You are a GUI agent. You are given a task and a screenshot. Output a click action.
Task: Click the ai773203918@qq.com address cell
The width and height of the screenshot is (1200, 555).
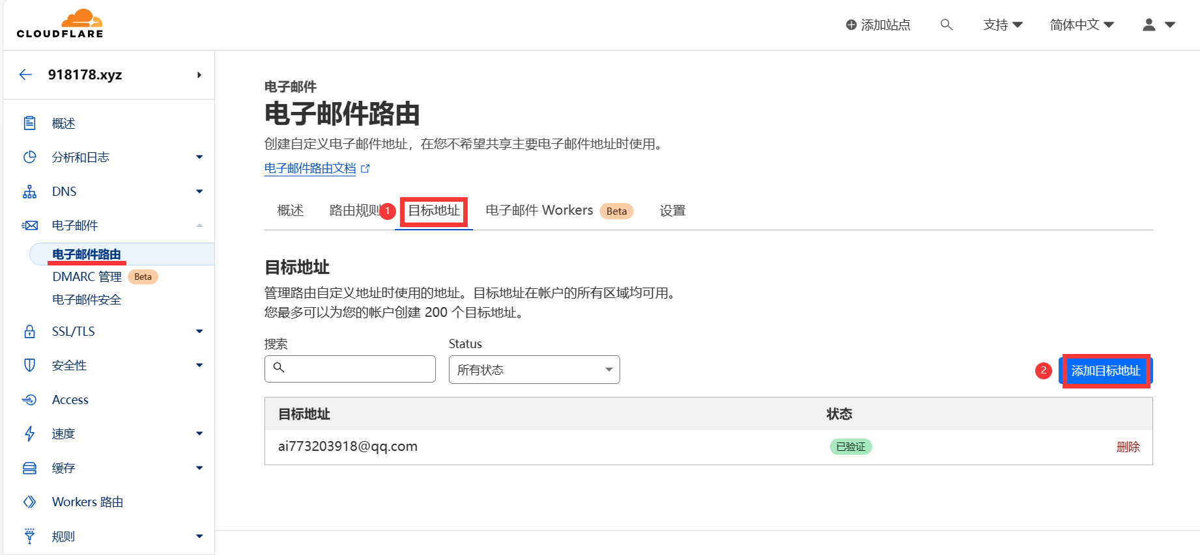coord(348,446)
